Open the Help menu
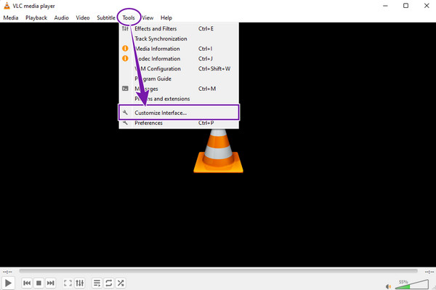The image size is (436, 290). click(x=166, y=17)
